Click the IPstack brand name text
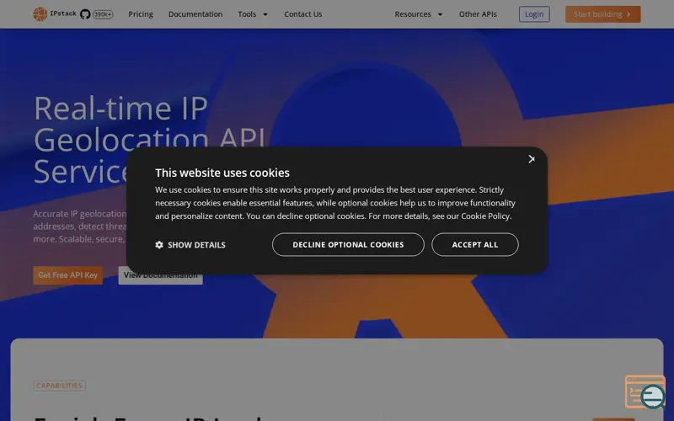Image resolution: width=674 pixels, height=421 pixels. point(63,13)
